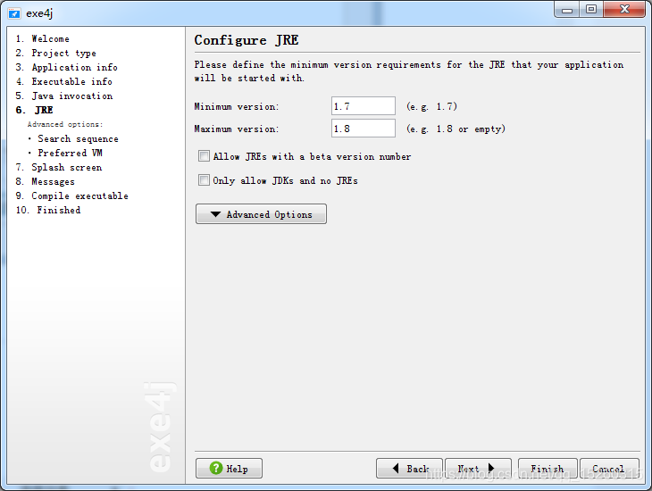The height and width of the screenshot is (491, 652).
Task: Click the Finish button
Action: click(x=548, y=468)
